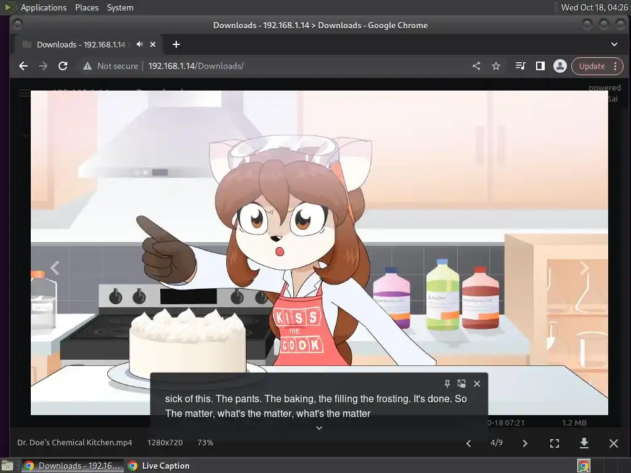Click the file name Dr. Doe's Chemical Kitchen.mp4

(75, 442)
